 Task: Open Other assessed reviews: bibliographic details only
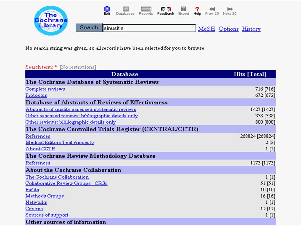(x=82, y=116)
